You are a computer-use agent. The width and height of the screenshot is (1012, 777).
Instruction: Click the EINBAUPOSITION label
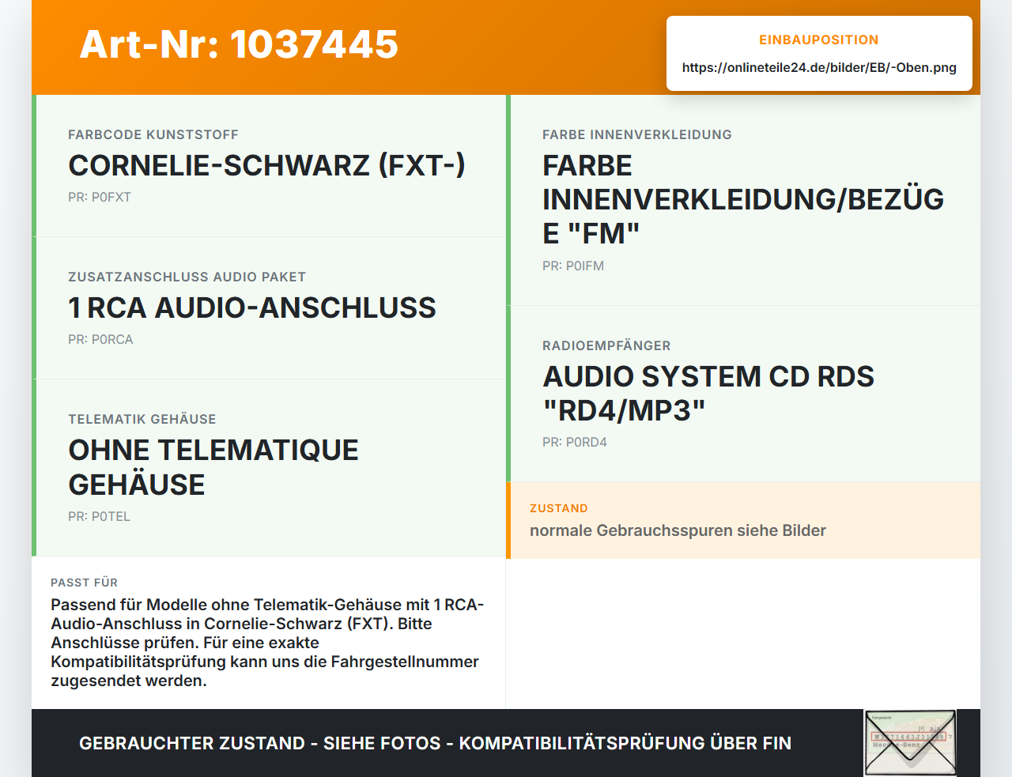(x=819, y=40)
